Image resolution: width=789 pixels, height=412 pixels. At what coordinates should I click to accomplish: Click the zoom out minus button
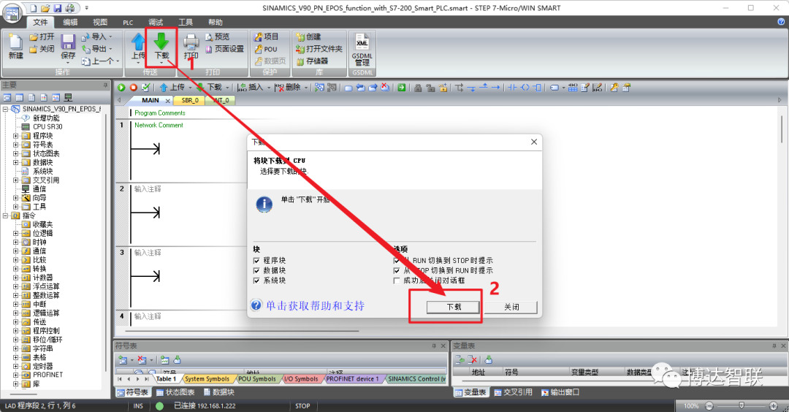(709, 406)
